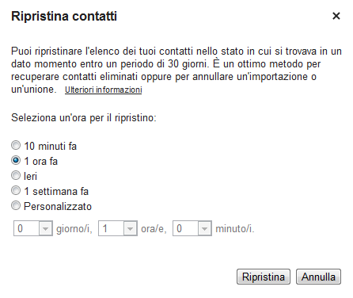Screen dimensions: 353x298
Task: Click the "Ieri" label text
Action: pos(30,176)
